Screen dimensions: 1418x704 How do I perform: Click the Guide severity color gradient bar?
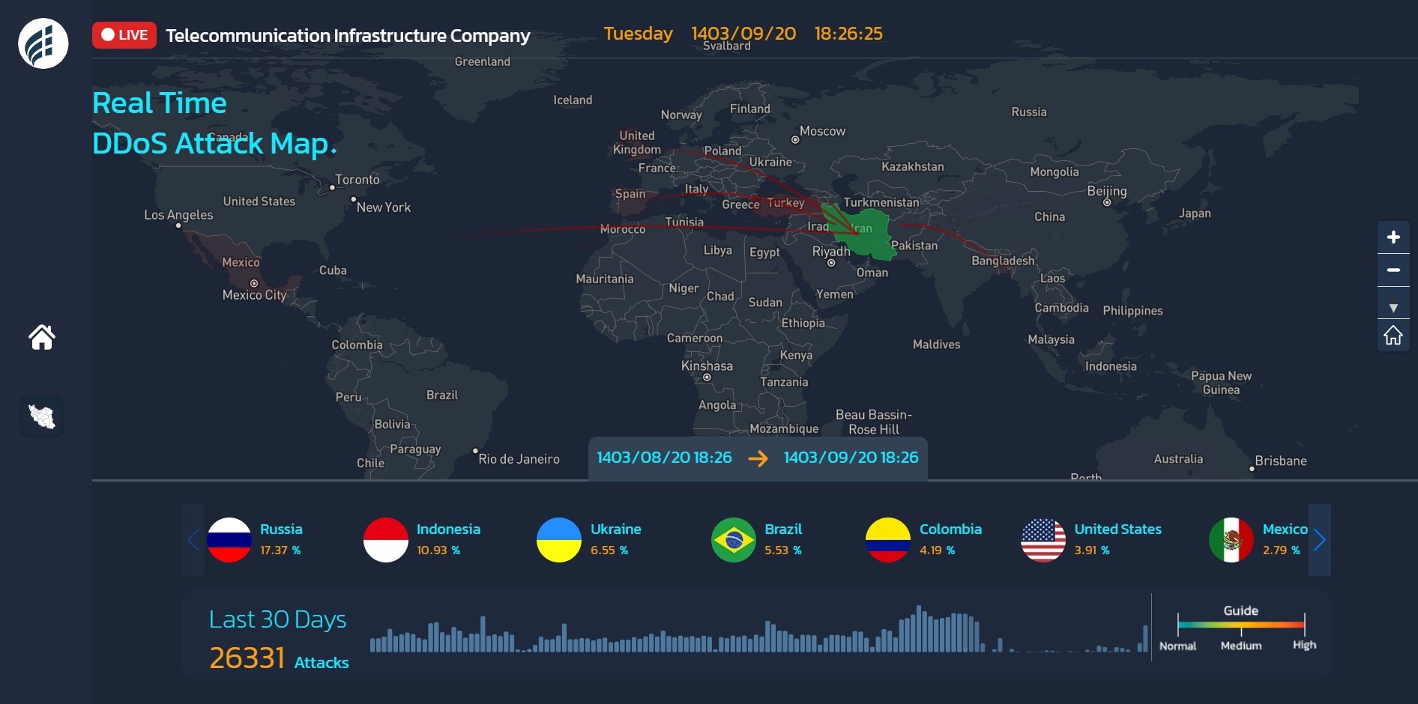click(x=1241, y=625)
